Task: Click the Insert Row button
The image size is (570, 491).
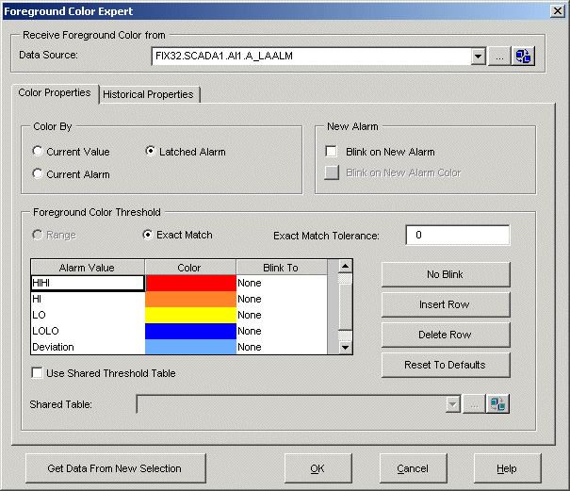Action: pyautogui.click(x=446, y=304)
